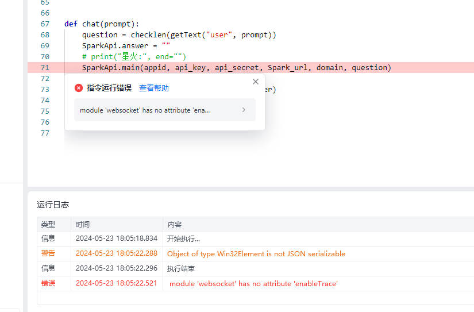Image resolution: width=474 pixels, height=312 pixels.
Task: Open the 查看帮助 help link
Action: 154,88
